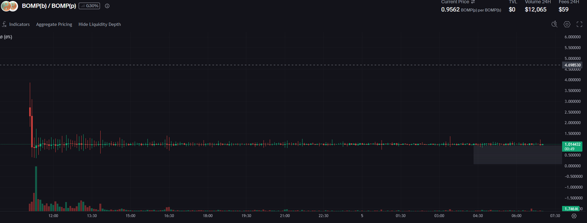
Task: Toggle Aggregate Pricing
Action: tap(54, 24)
